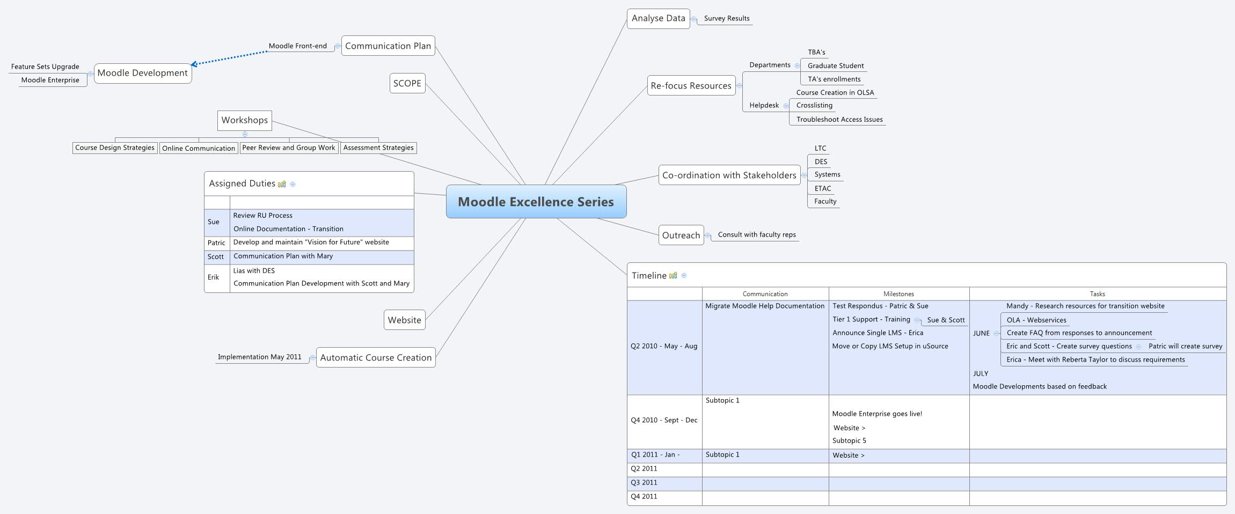
Task: Collapse the Re-focus Resources branch
Action: pyautogui.click(x=740, y=85)
